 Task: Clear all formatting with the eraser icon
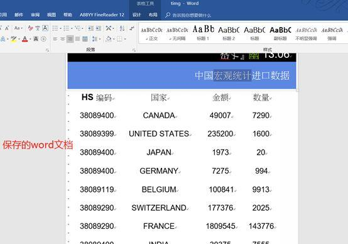(30, 28)
